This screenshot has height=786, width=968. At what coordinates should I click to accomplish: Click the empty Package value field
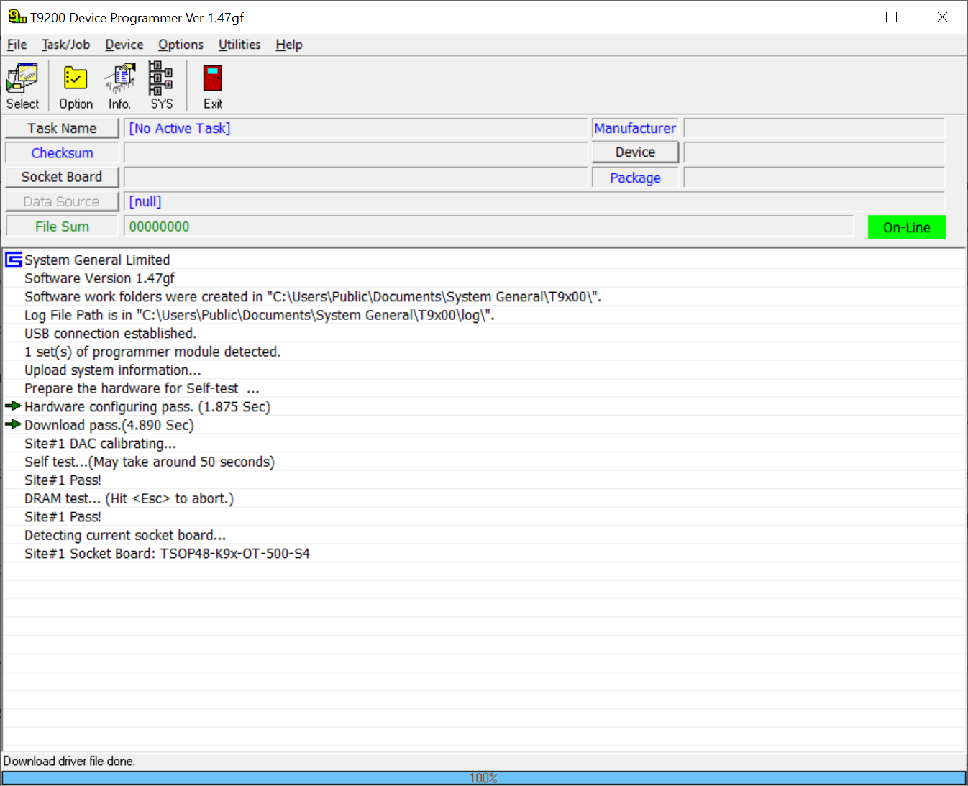point(814,178)
